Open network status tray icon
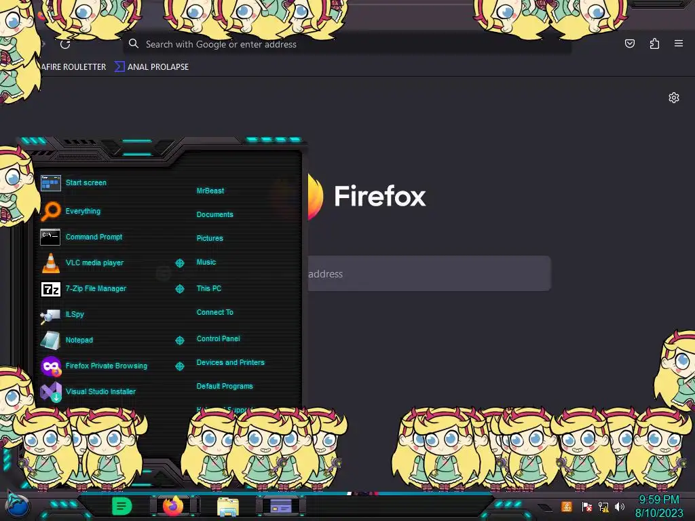 (603, 506)
